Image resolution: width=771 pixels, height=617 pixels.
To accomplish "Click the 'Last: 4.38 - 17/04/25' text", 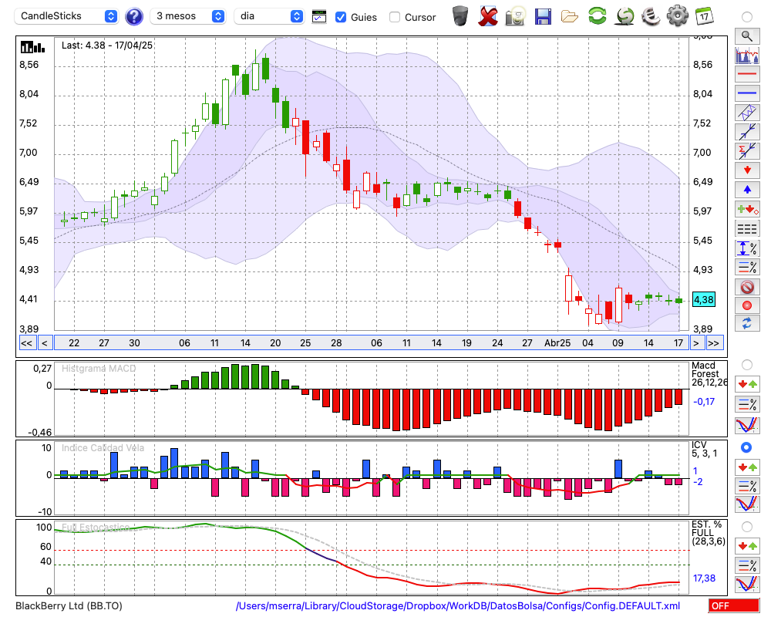I will tap(107, 46).
